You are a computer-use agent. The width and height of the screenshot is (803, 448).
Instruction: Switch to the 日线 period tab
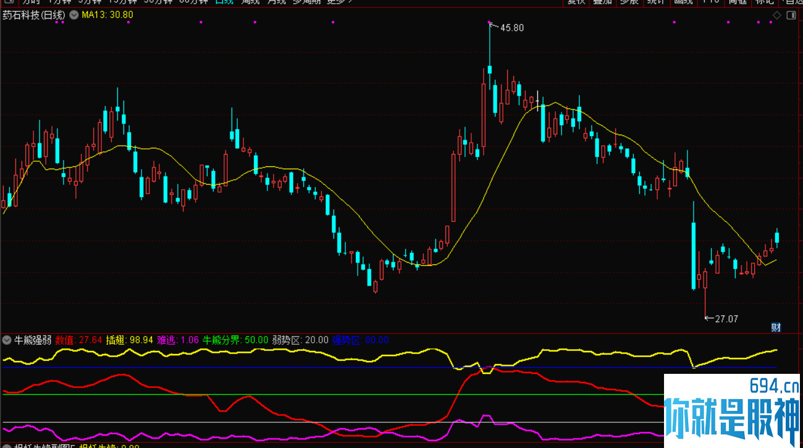pyautogui.click(x=224, y=2)
